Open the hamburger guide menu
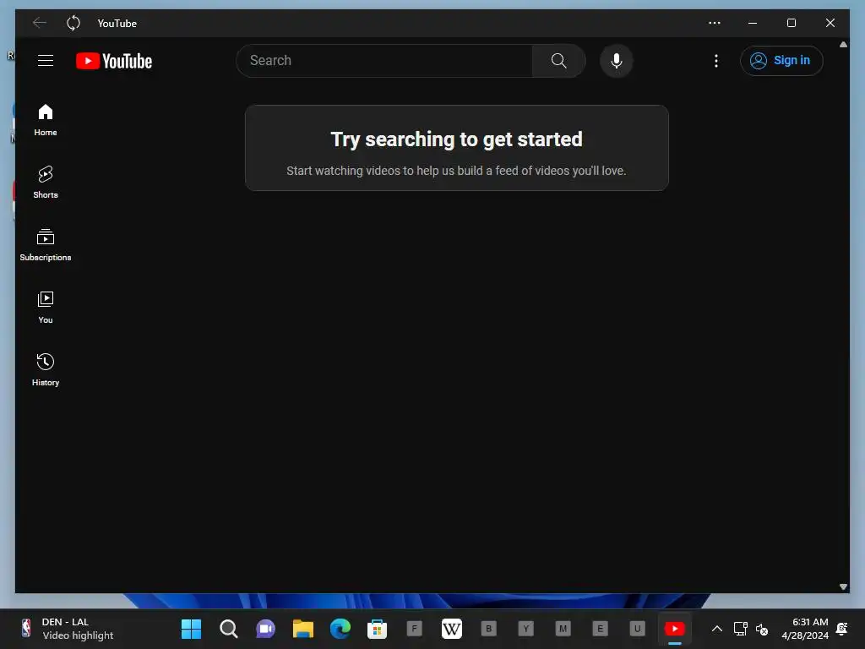The width and height of the screenshot is (865, 649). click(46, 61)
